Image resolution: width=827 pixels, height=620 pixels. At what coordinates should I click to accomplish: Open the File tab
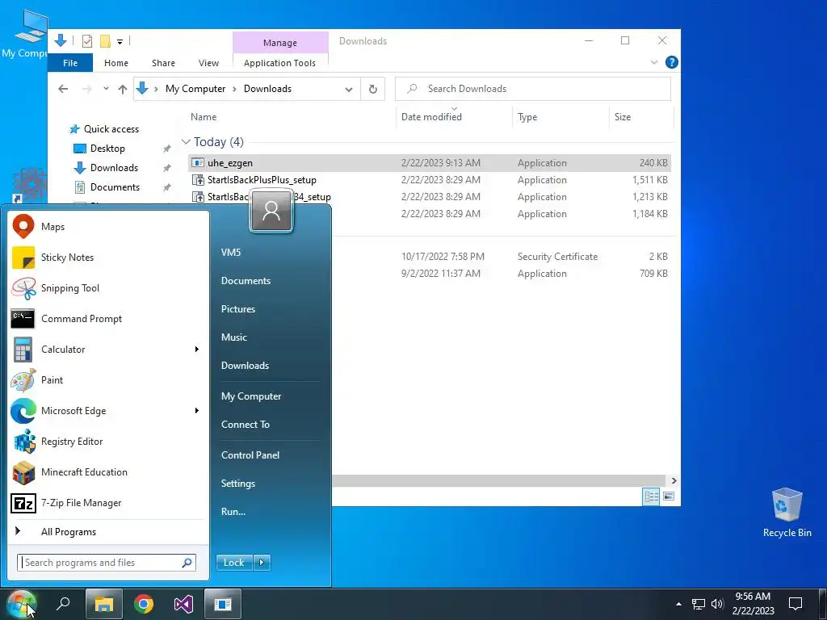[x=70, y=63]
